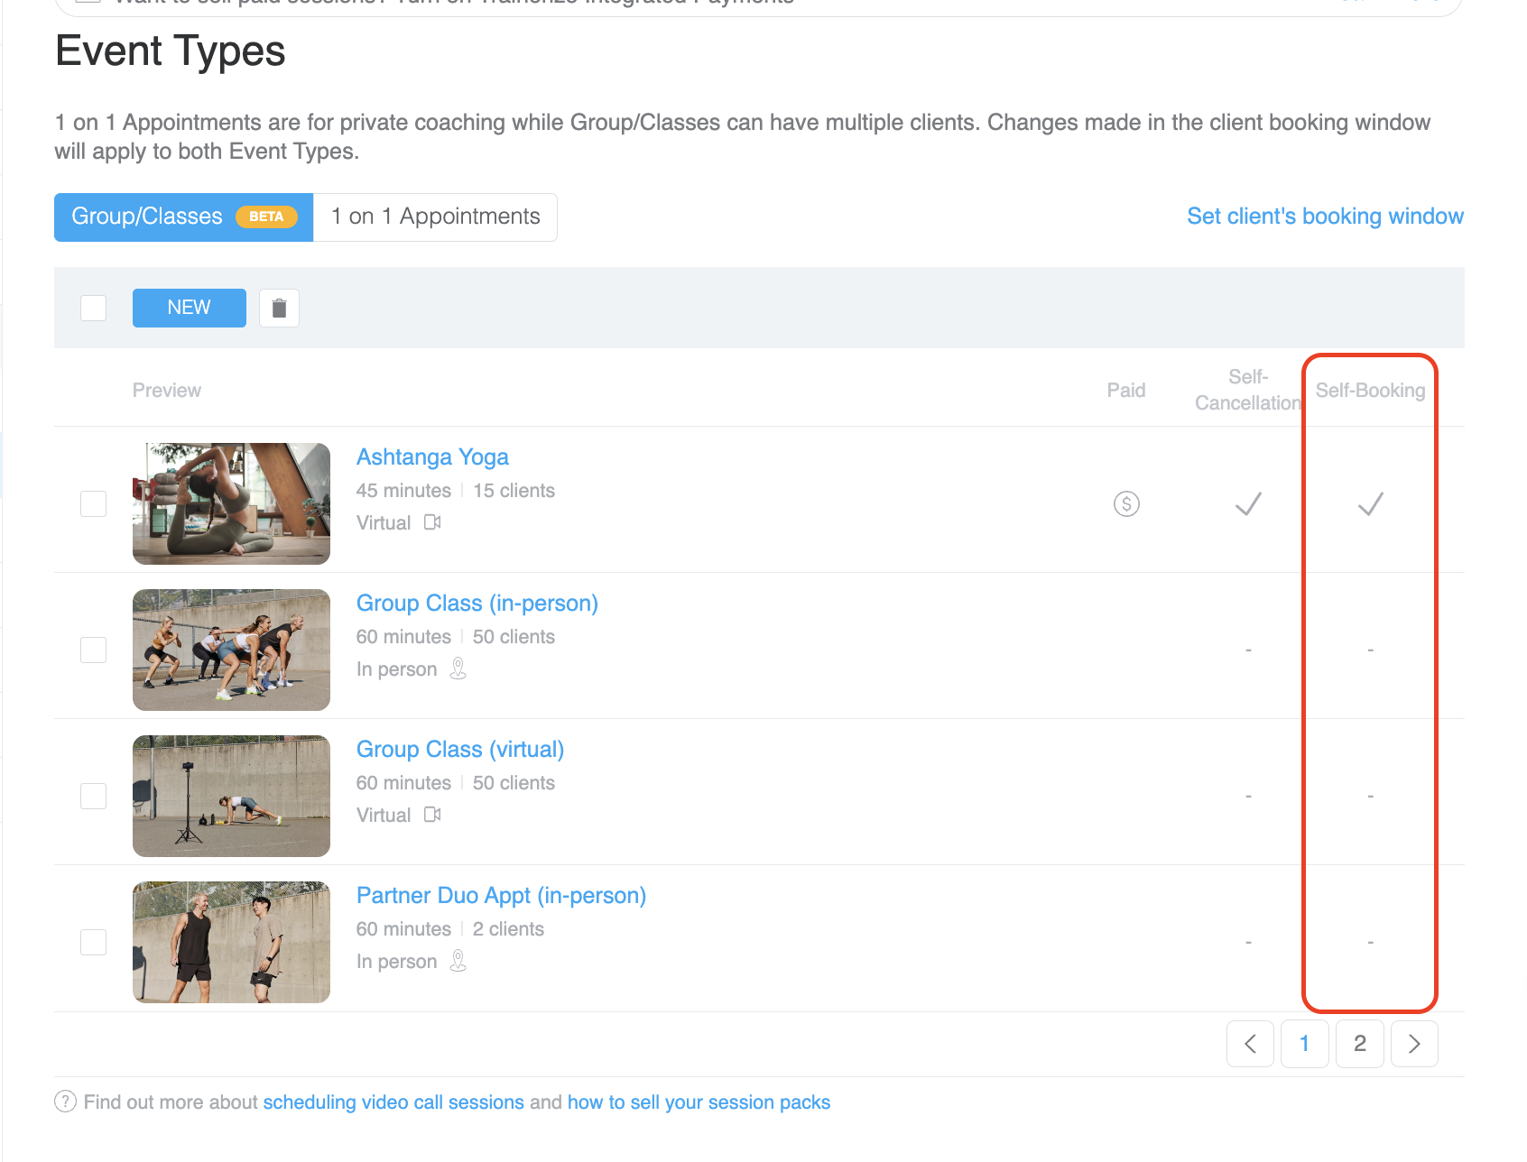The image size is (1527, 1162).
Task: Toggle the select-all checkbox in toolbar
Action: [x=94, y=309]
